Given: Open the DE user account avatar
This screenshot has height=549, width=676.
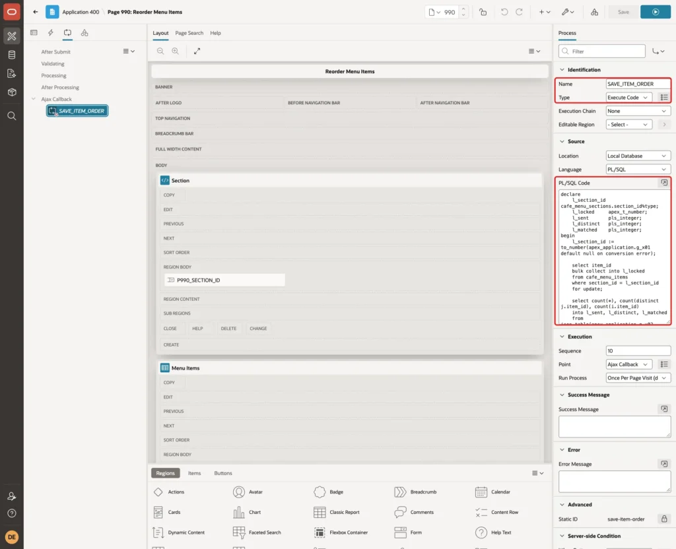Looking at the screenshot, I should pyautogui.click(x=12, y=537).
